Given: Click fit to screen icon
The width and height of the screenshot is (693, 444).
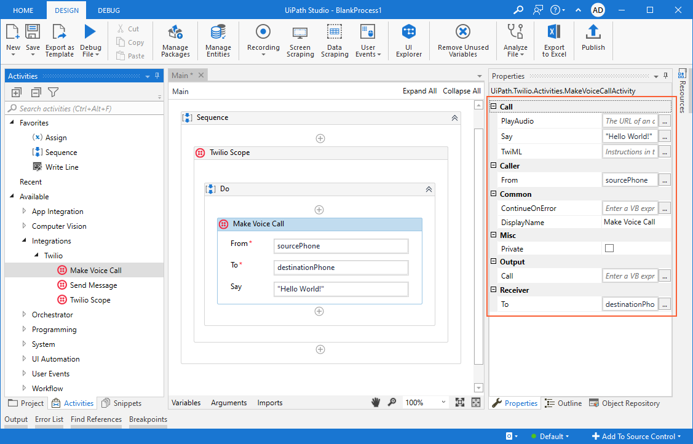Looking at the screenshot, I should point(460,402).
